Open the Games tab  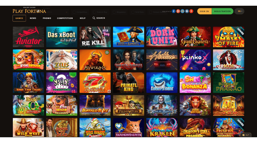19,18
